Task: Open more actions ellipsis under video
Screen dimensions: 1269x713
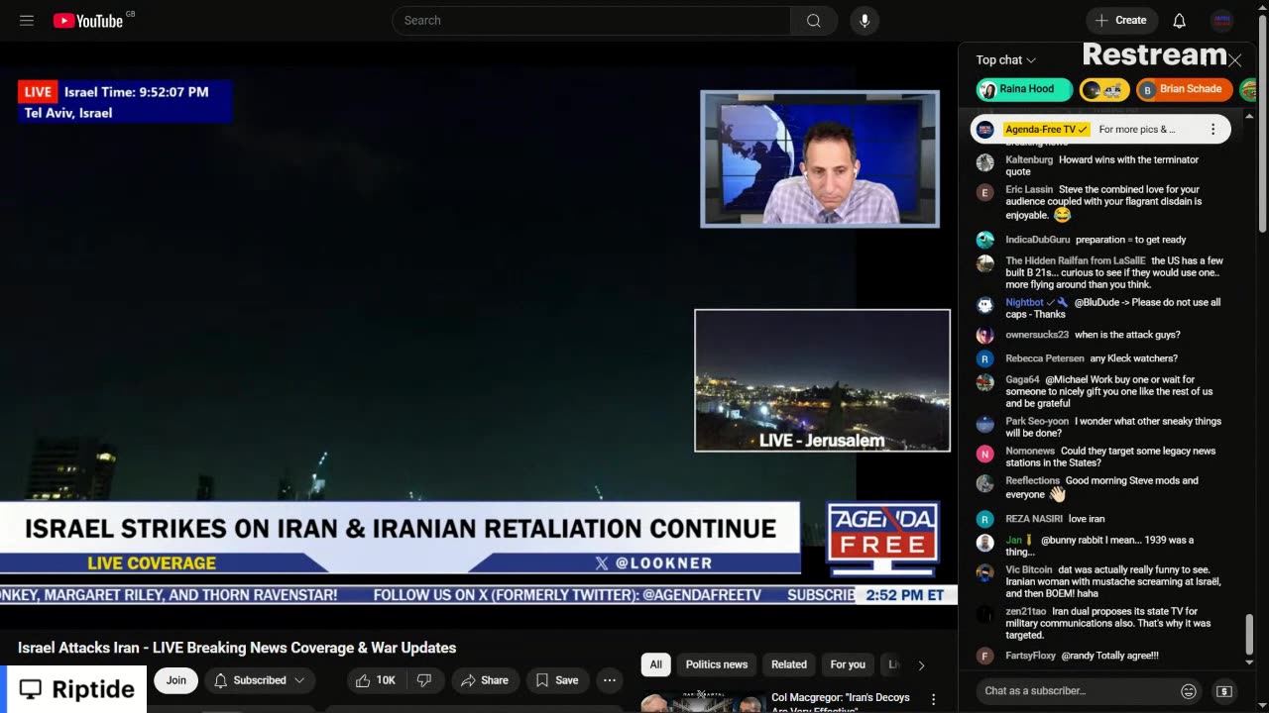Action: (610, 680)
